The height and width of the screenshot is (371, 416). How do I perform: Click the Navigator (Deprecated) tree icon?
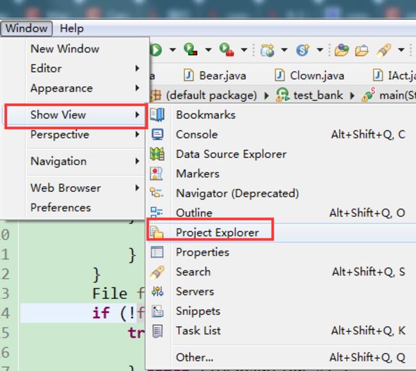[x=157, y=193]
